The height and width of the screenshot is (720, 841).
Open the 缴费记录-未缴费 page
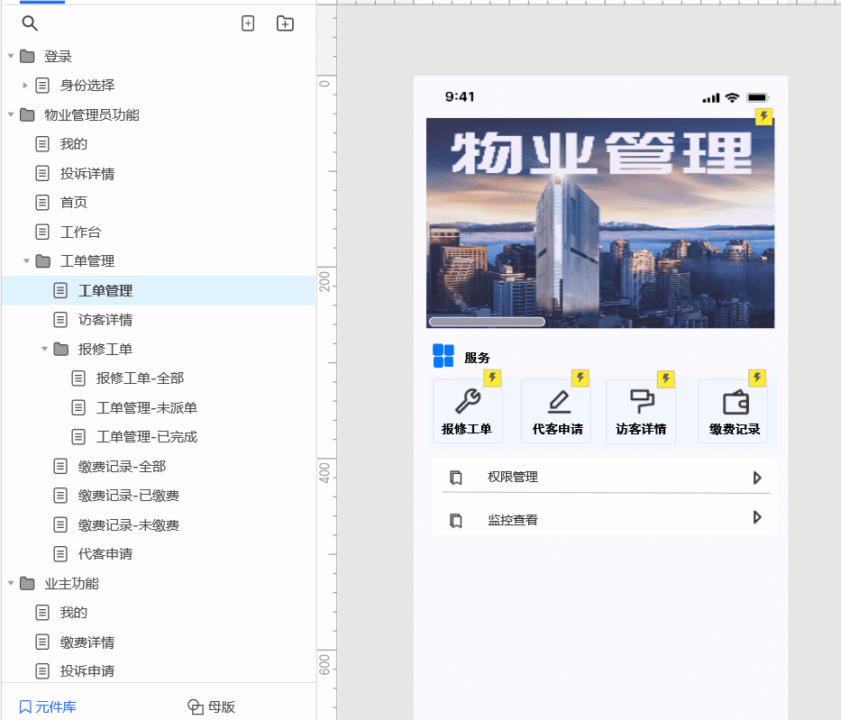click(129, 524)
